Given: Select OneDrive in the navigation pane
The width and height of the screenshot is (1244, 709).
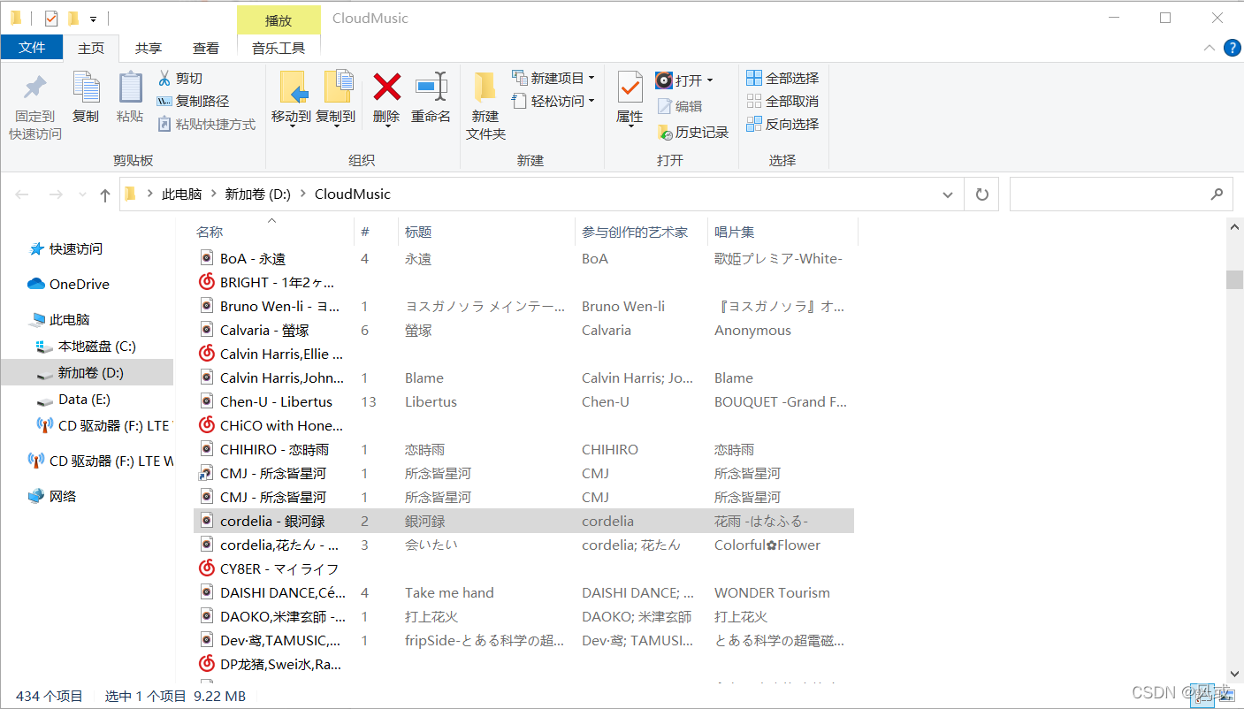Looking at the screenshot, I should pos(69,284).
